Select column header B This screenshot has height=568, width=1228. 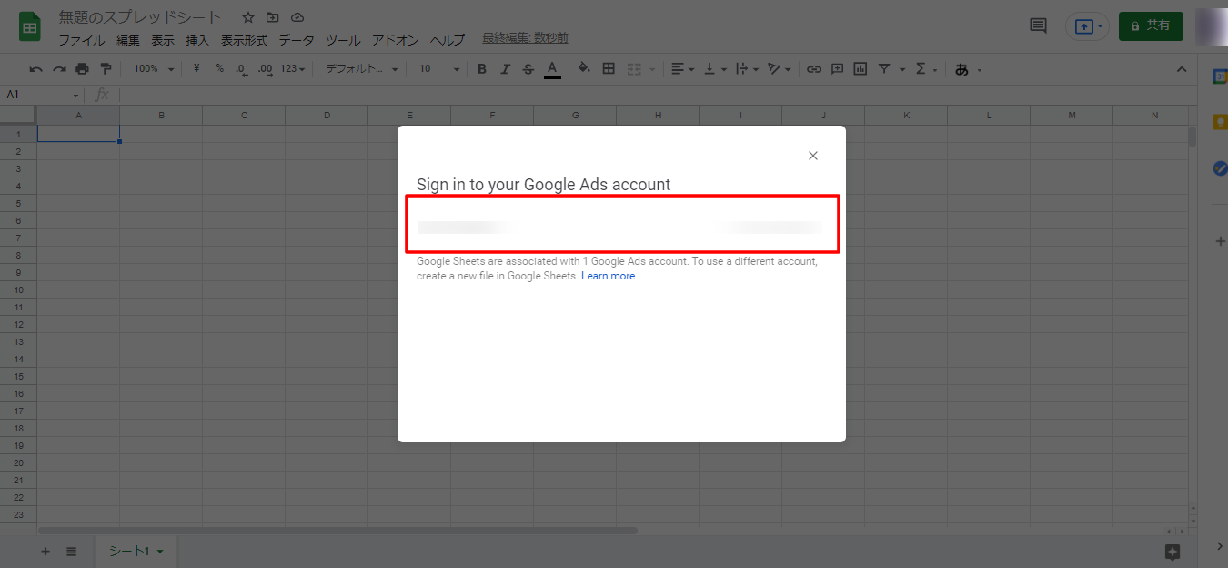(x=161, y=115)
